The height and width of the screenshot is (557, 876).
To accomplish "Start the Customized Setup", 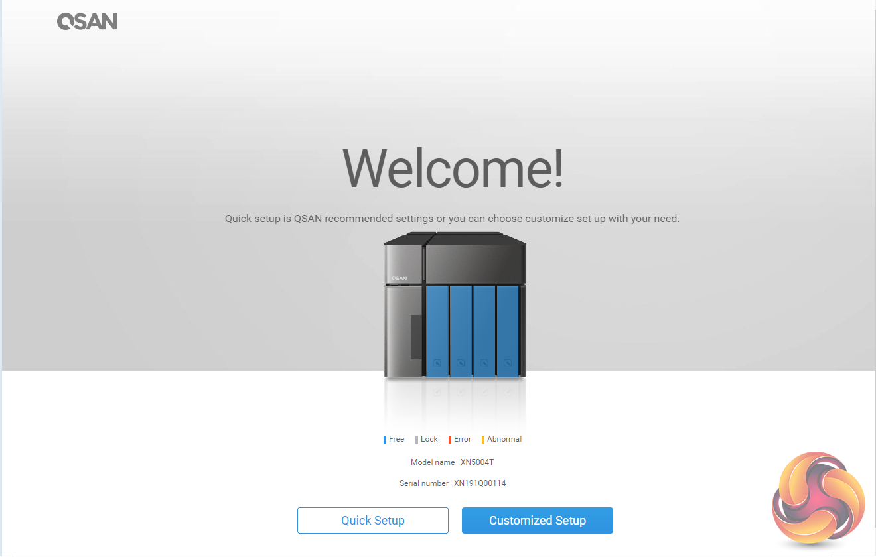I will [538, 521].
